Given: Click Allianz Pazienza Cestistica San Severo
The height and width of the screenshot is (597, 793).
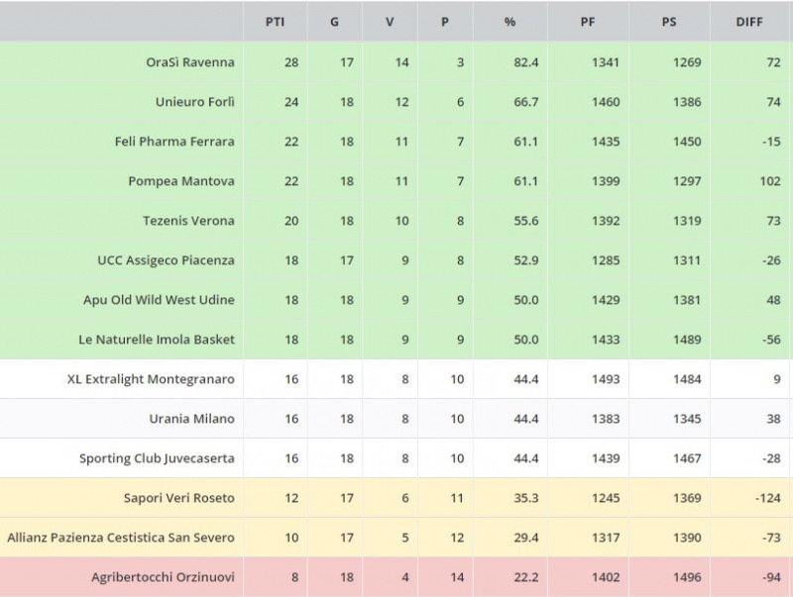Looking at the screenshot, I should point(121,538).
